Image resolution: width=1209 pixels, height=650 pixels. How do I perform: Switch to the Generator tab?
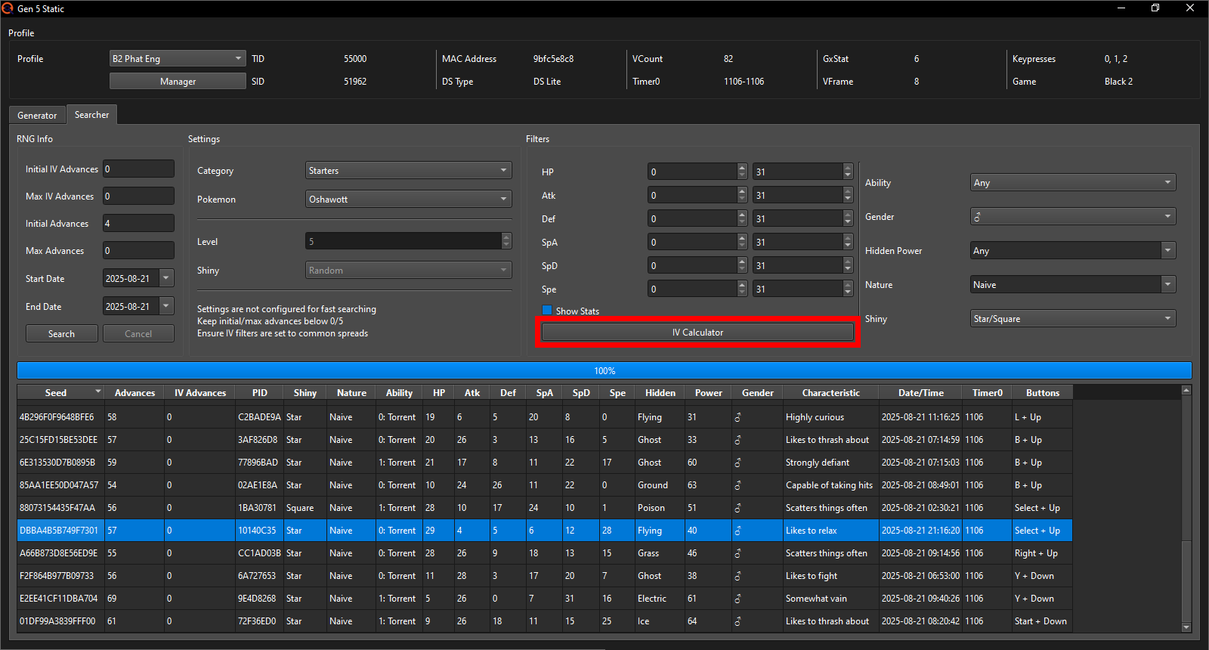[x=37, y=116]
